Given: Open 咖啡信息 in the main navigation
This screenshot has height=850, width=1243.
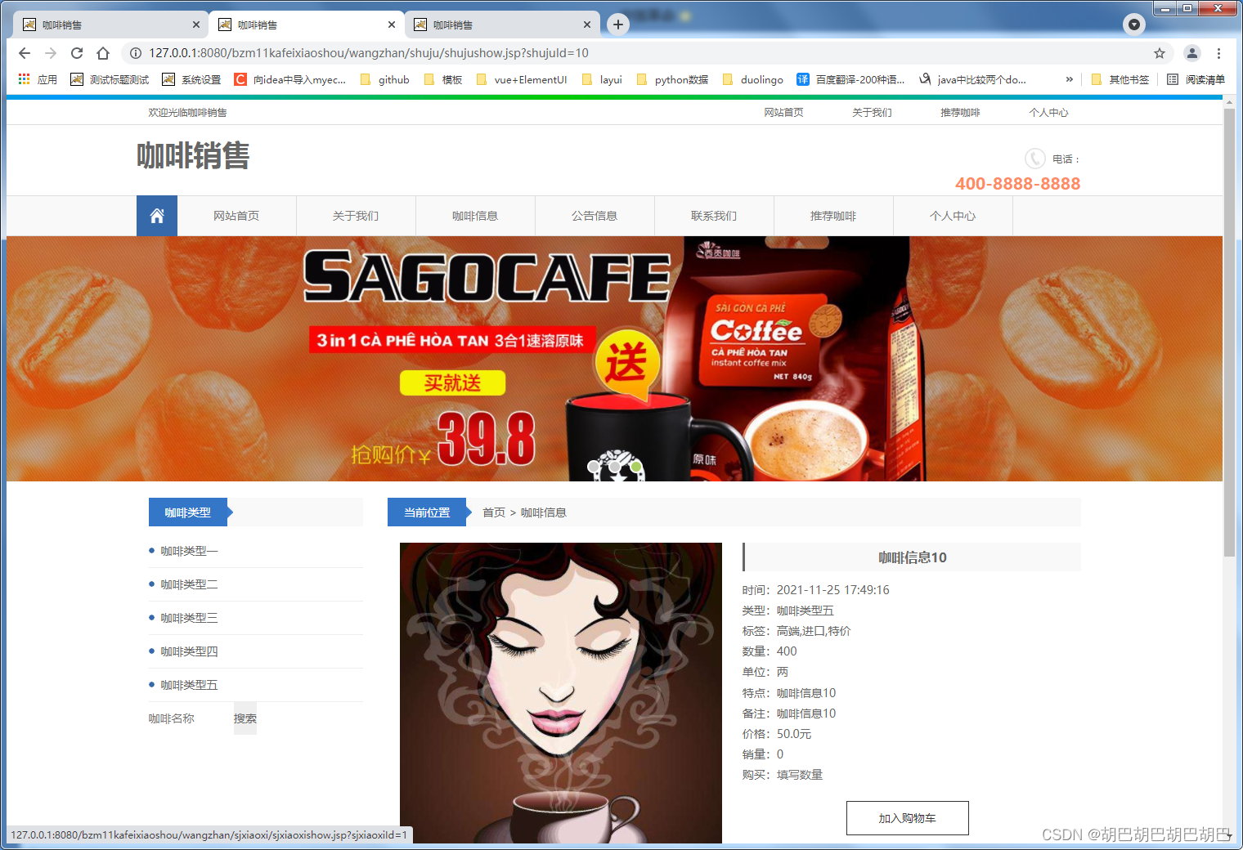Looking at the screenshot, I should (475, 216).
